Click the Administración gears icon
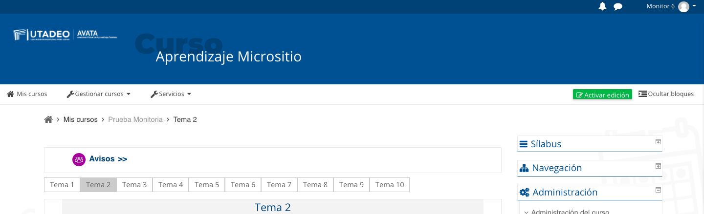Image resolution: width=704 pixels, height=214 pixels. click(x=524, y=193)
